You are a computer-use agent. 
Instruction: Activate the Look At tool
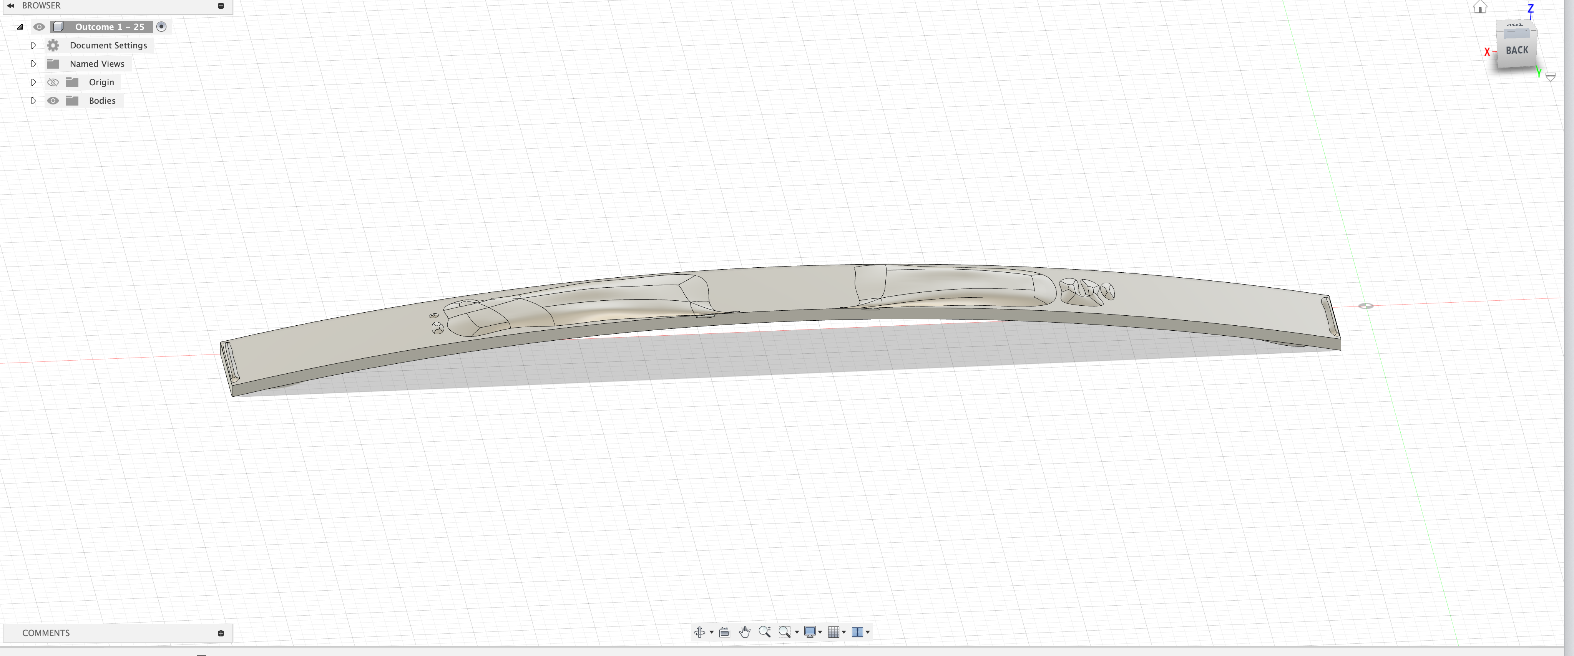point(725,632)
